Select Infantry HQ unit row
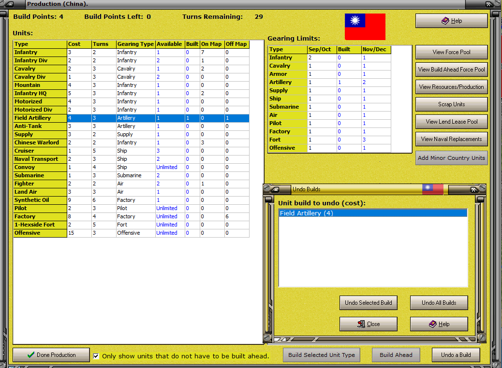The width and height of the screenshot is (502, 368). [131, 93]
